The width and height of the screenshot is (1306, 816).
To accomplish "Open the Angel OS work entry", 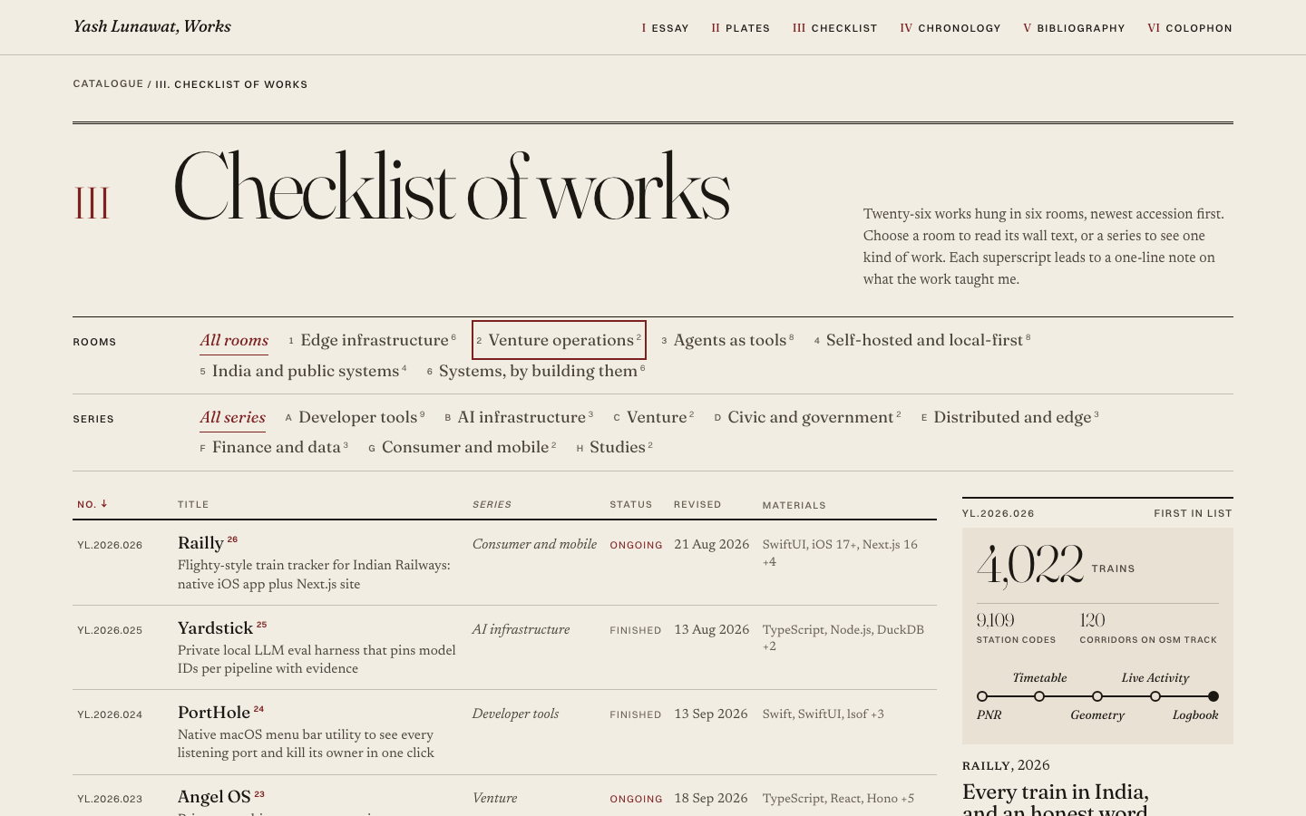I will [214, 797].
